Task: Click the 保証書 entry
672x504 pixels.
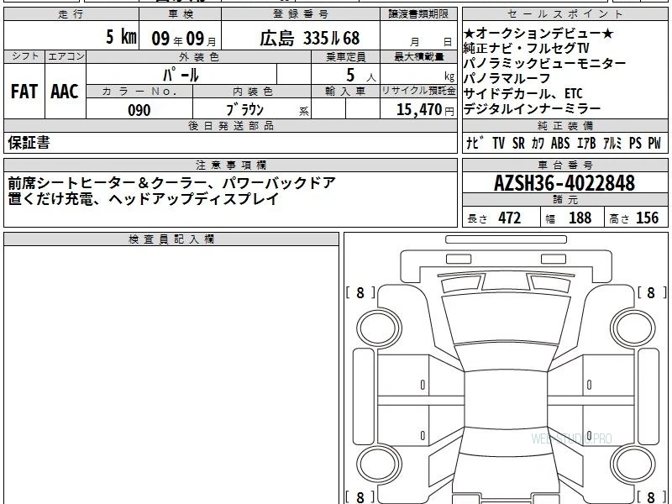Action: pos(29,143)
